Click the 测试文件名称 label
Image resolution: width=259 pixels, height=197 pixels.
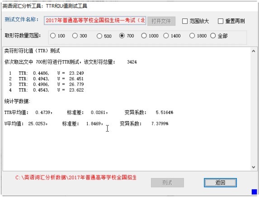pyautogui.click(x=22, y=19)
